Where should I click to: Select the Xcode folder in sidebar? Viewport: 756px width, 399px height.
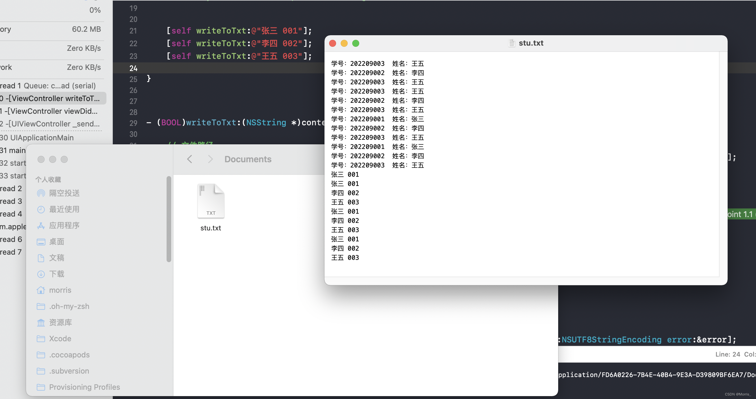tap(60, 339)
